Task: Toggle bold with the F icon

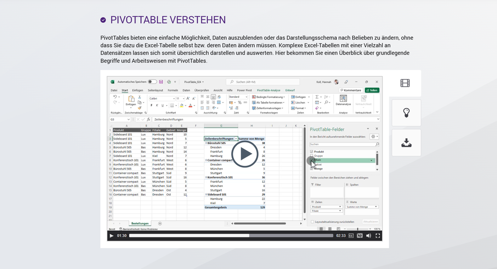Action: coord(151,105)
